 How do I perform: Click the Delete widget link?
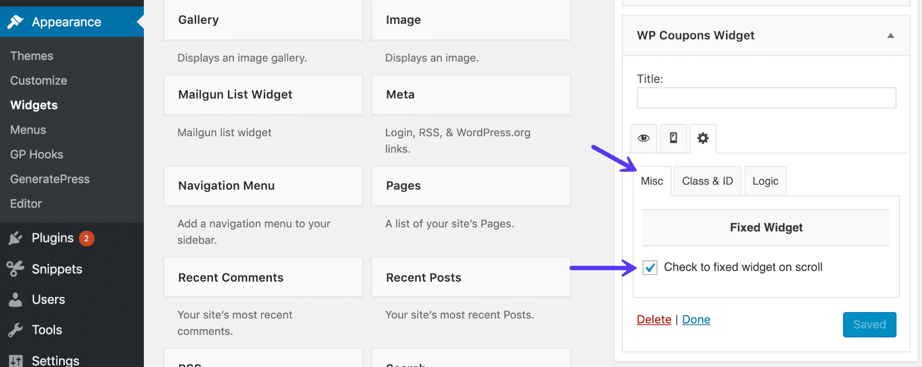[x=653, y=320]
